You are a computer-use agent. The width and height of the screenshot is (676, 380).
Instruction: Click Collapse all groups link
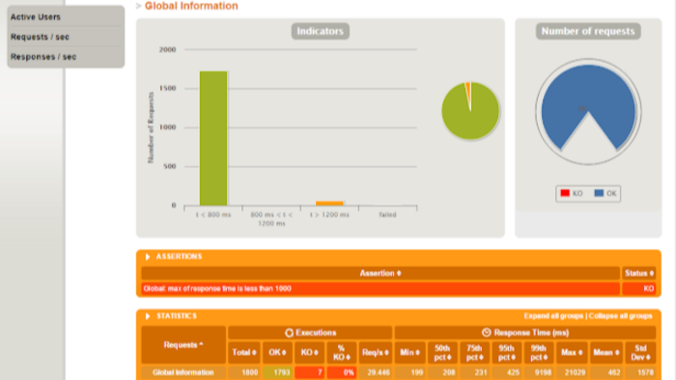[x=620, y=316]
